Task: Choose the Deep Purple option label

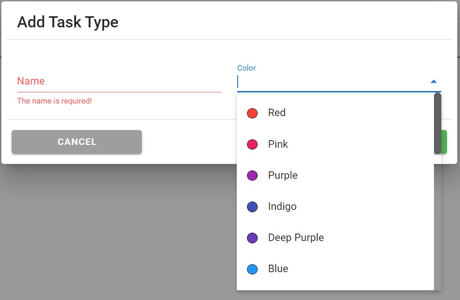Action: coord(296,237)
